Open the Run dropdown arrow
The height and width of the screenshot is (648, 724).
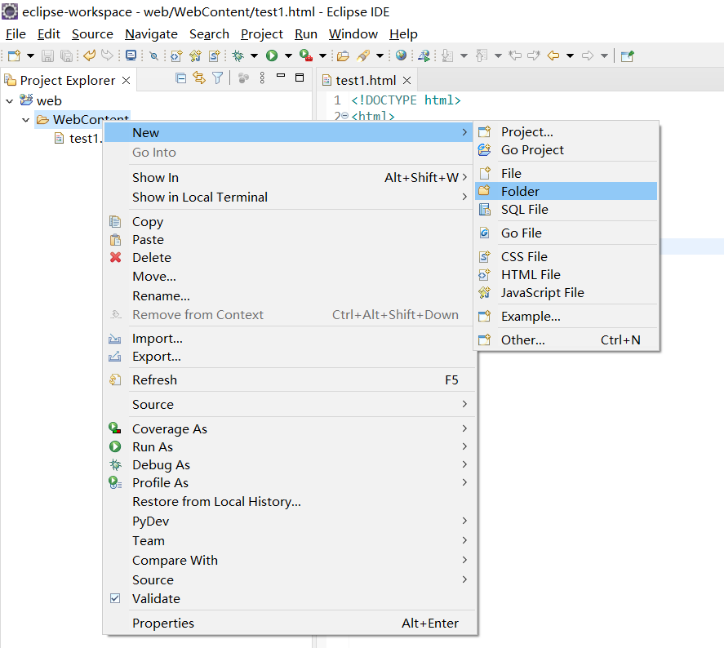(x=288, y=55)
